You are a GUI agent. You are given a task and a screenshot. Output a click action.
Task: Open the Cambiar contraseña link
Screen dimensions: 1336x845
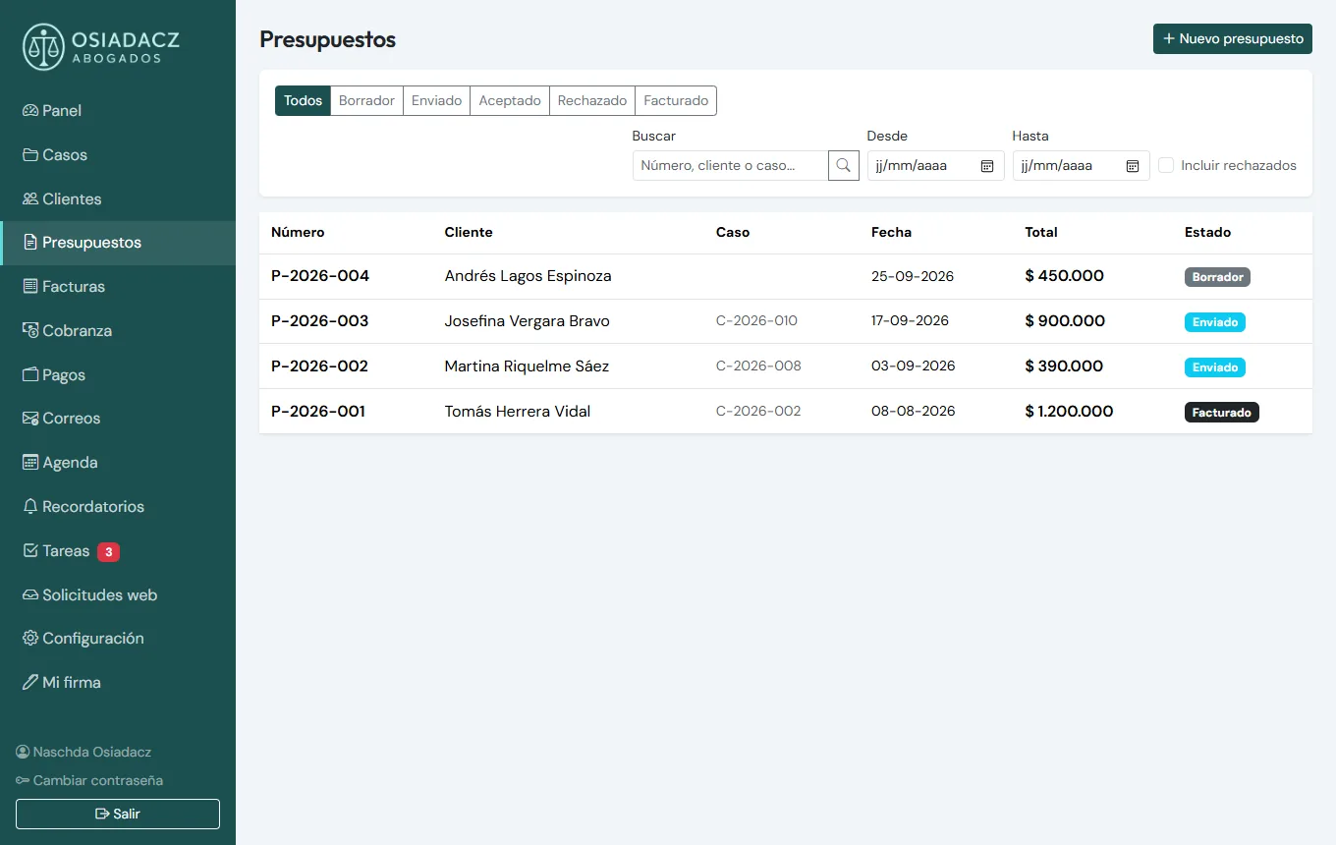pyautogui.click(x=89, y=780)
